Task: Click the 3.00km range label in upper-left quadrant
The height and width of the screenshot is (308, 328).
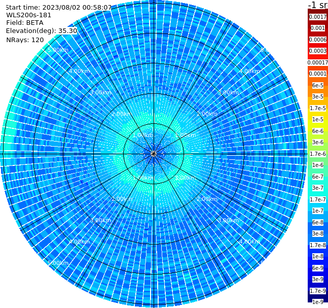Action: coord(100,92)
